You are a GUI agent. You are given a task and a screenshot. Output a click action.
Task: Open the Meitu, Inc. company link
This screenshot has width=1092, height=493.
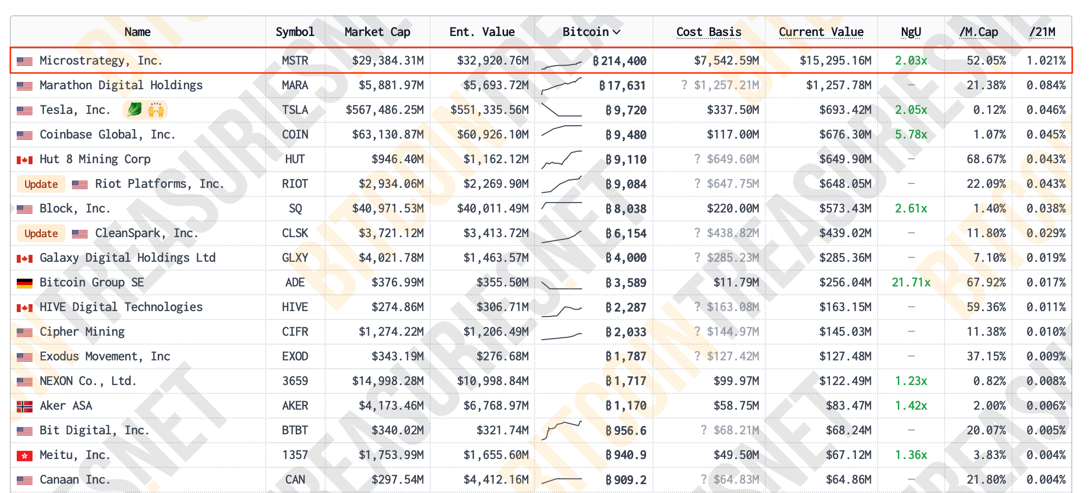point(75,455)
